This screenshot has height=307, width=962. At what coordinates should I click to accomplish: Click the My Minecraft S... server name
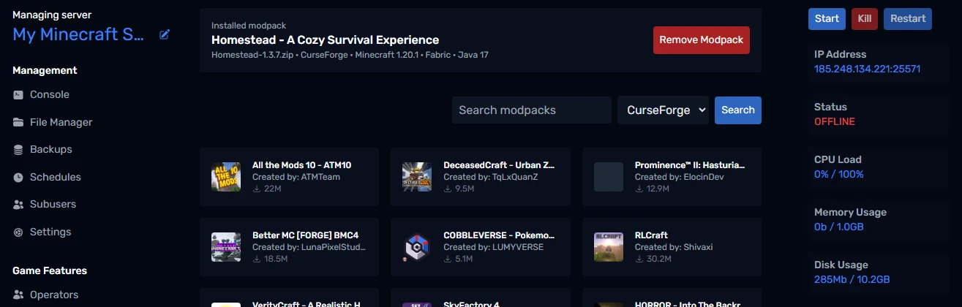79,34
